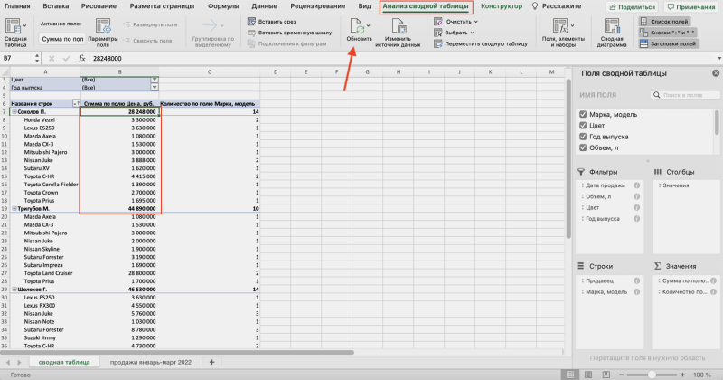Click the formula bar value 28248000
723x380 pixels.
[108, 59]
